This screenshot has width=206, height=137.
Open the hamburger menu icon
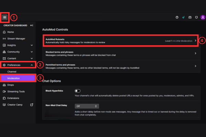click(5, 17)
